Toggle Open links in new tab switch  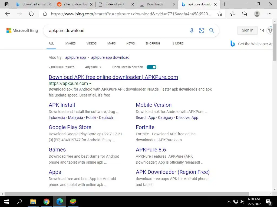click(x=151, y=67)
